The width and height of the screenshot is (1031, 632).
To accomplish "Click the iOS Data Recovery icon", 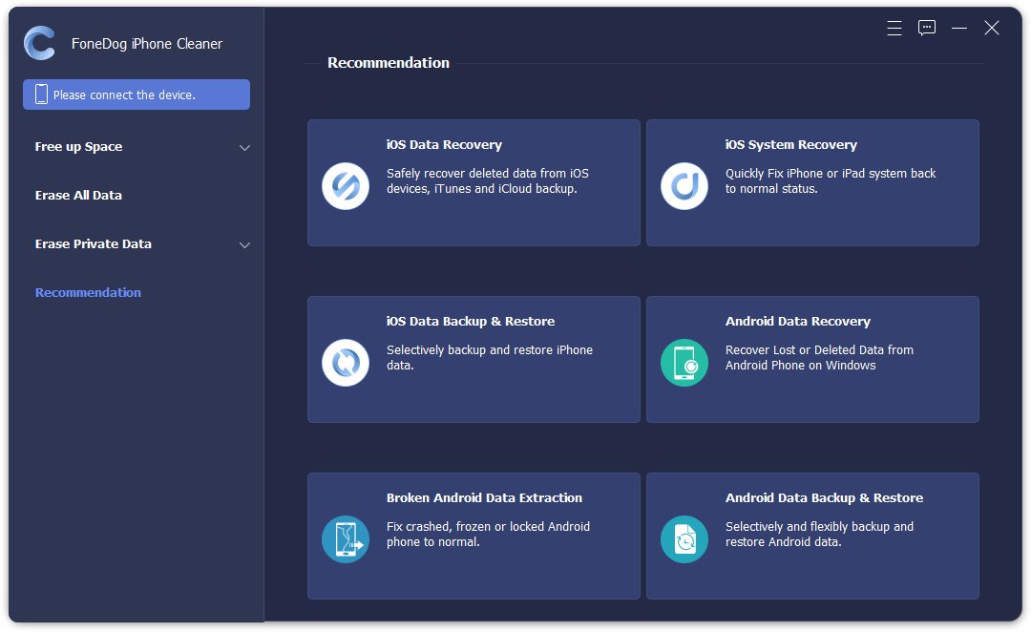I will click(346, 186).
